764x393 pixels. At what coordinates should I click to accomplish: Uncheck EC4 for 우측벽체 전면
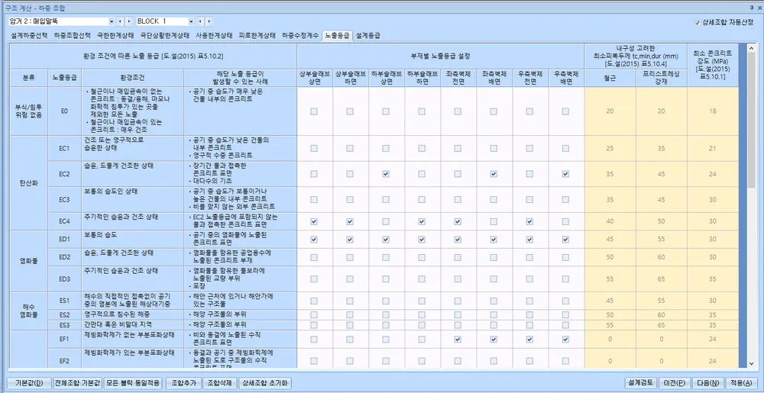click(529, 222)
